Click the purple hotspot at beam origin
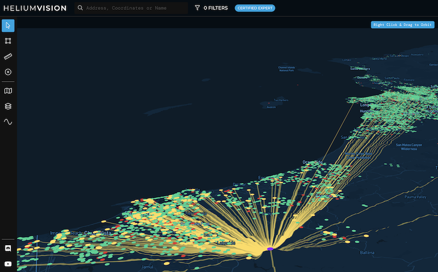 270,249
